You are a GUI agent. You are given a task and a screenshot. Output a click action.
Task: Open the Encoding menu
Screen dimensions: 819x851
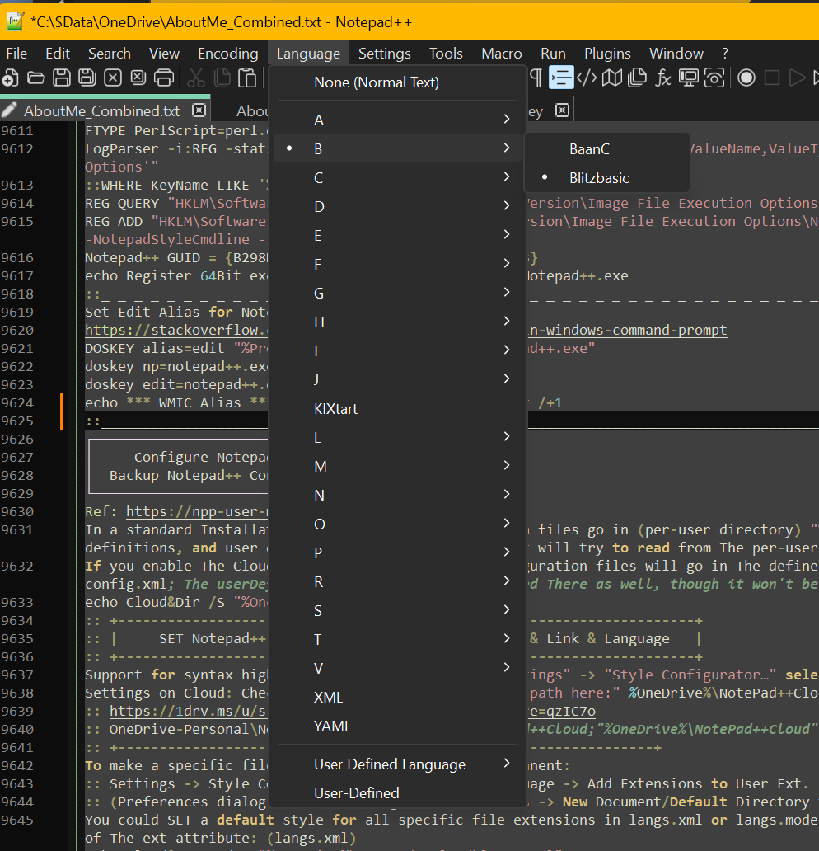tap(227, 53)
